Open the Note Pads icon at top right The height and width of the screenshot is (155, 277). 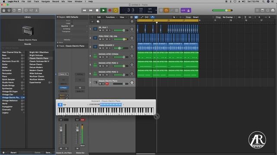coord(263,10)
